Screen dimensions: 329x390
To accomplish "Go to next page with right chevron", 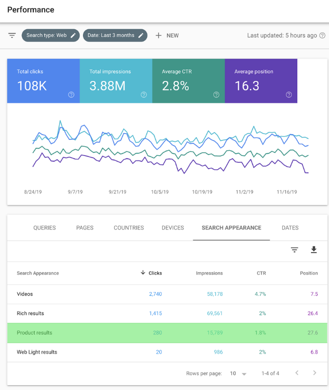I will click(x=314, y=373).
